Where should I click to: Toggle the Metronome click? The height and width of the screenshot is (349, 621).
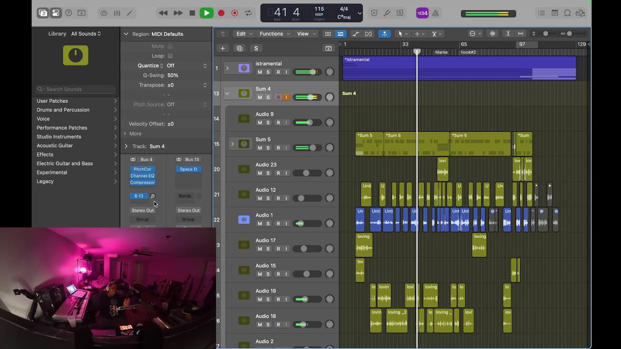click(x=435, y=13)
